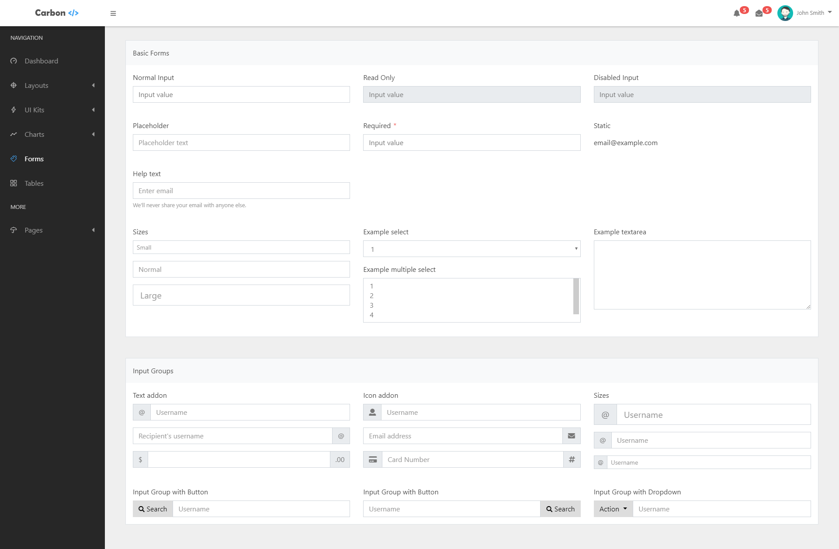
Task: Click the multiple select list scrollbar
Action: click(576, 296)
